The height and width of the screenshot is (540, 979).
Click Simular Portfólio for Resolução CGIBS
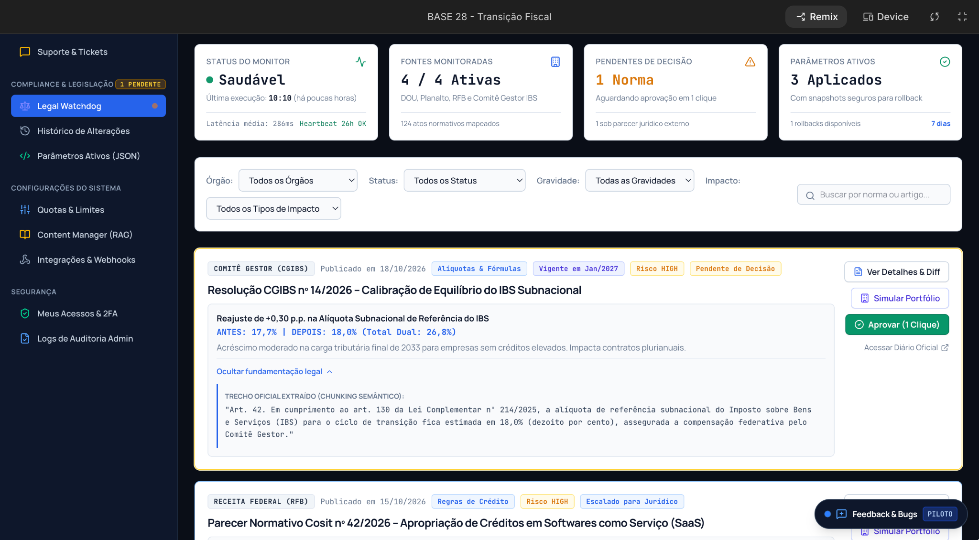tap(900, 298)
